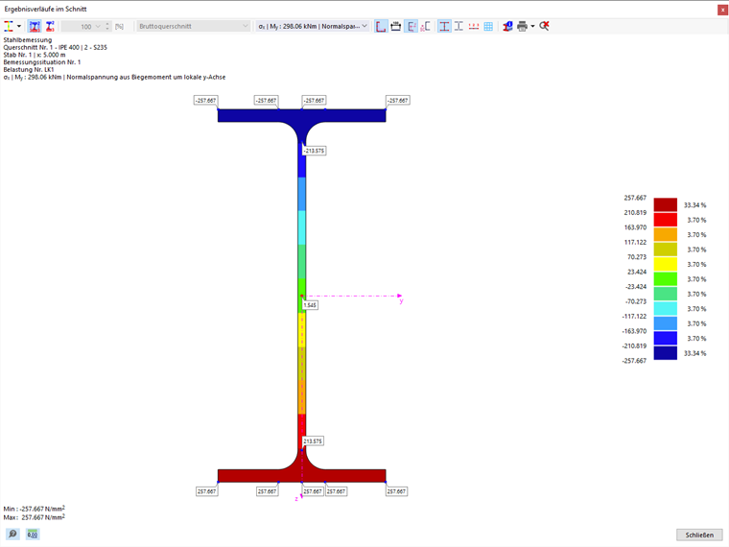Click the Stab Nr. 1 x: 5.000 m line
This screenshot has height=547, width=729.
point(35,55)
